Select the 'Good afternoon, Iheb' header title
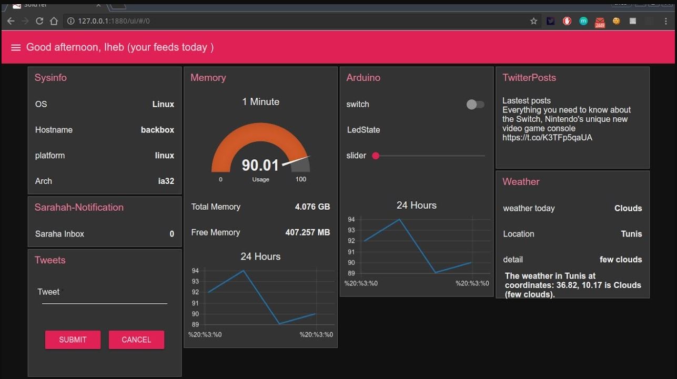The image size is (677, 379). point(120,47)
